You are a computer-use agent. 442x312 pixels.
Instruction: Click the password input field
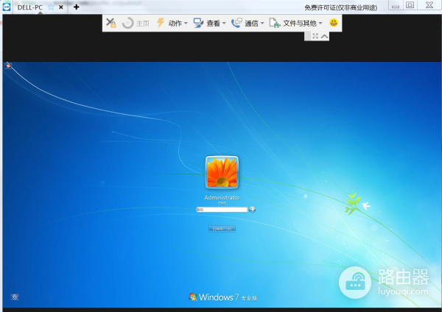[x=222, y=209]
